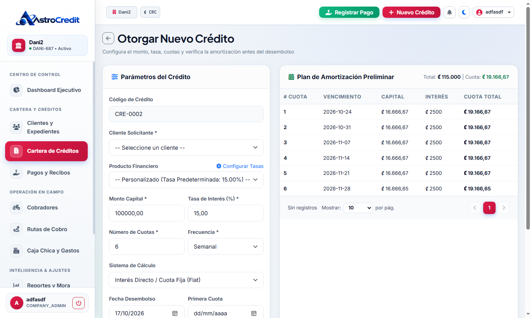Screen dimensions: 531x318
Task: Open Caja Chica y Gastos
Action: click(46, 251)
